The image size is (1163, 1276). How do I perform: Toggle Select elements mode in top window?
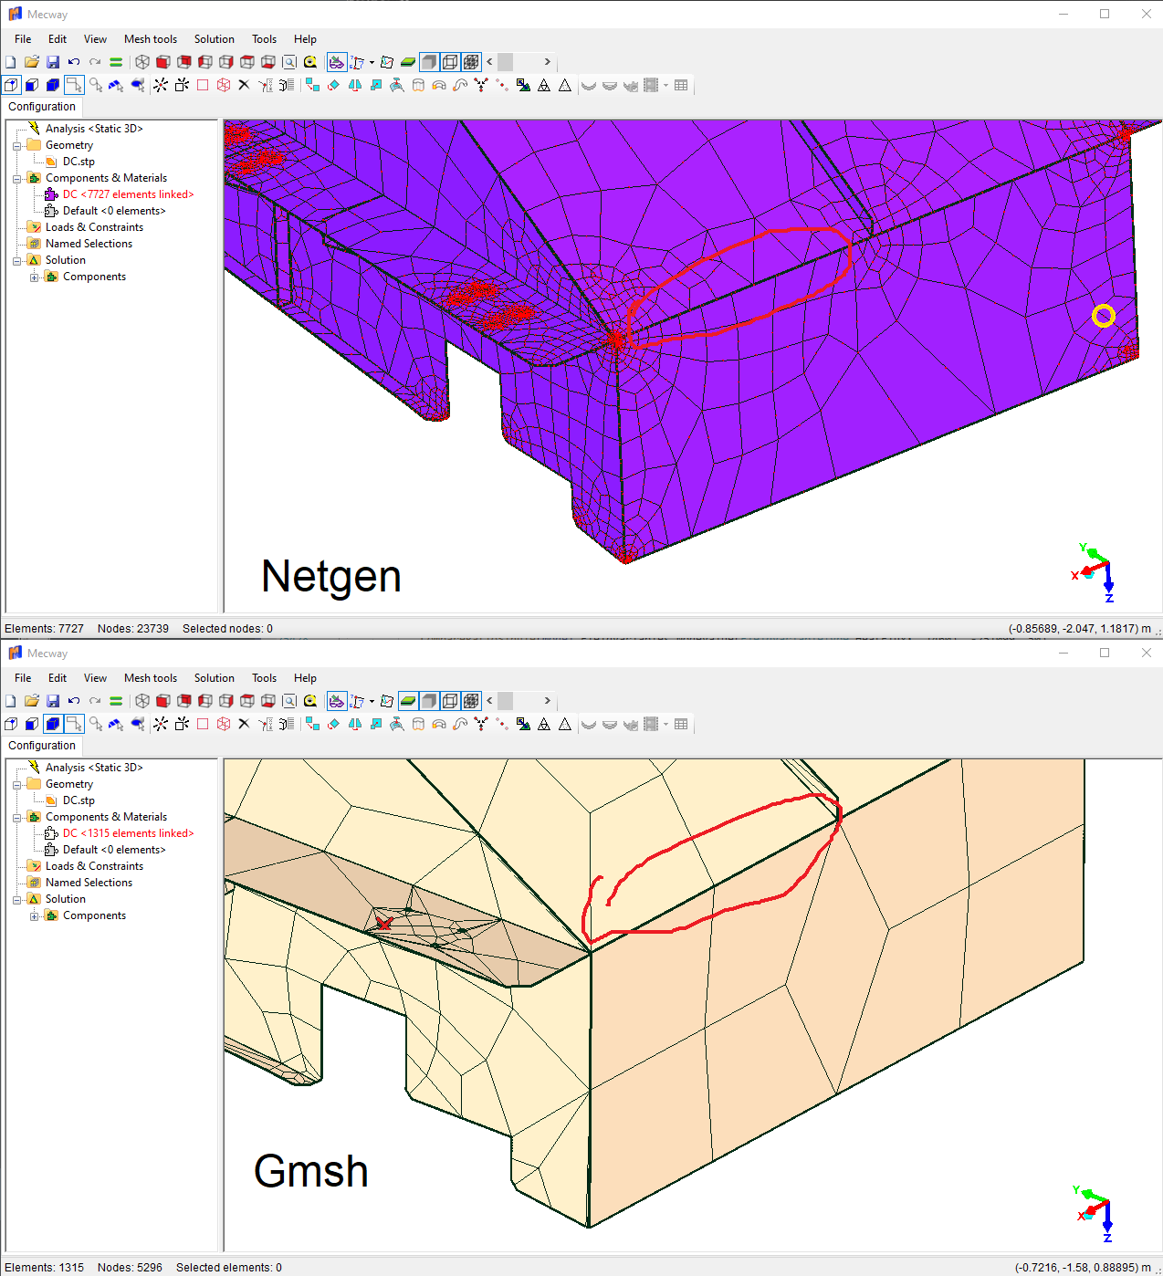tap(53, 85)
